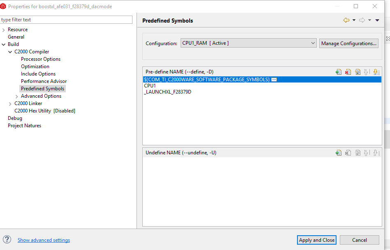
Task: Open the Configuration combo box
Action: pyautogui.click(x=248, y=43)
